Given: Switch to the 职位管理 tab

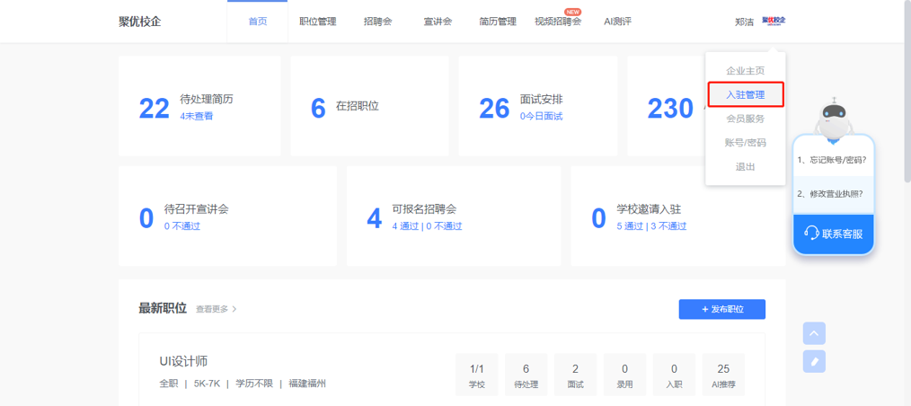Looking at the screenshot, I should point(317,22).
